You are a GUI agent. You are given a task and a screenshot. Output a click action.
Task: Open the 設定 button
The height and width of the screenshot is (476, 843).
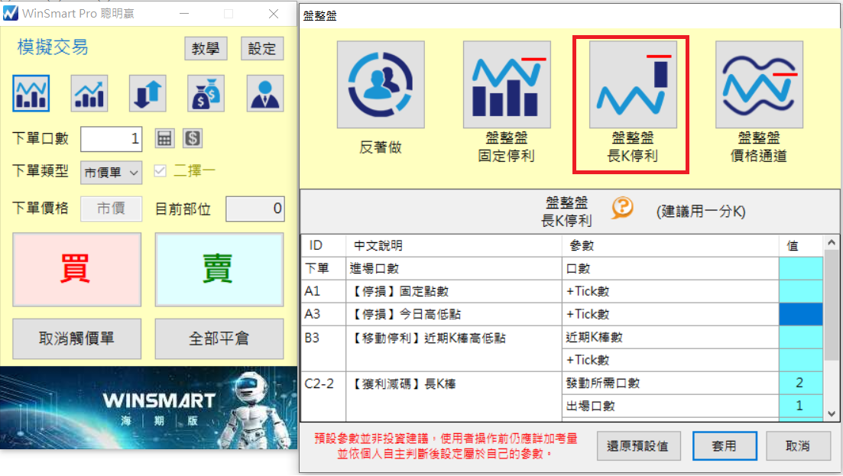(x=262, y=49)
